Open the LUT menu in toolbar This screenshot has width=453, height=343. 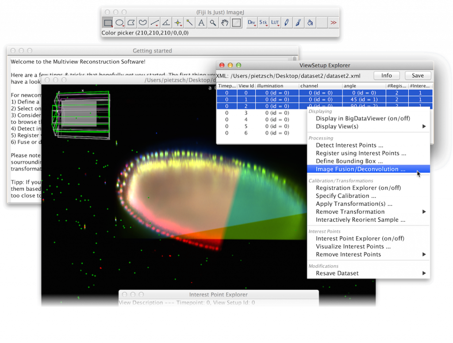(275, 23)
